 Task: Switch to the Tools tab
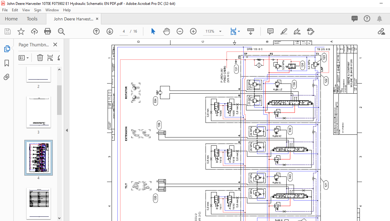click(x=32, y=19)
